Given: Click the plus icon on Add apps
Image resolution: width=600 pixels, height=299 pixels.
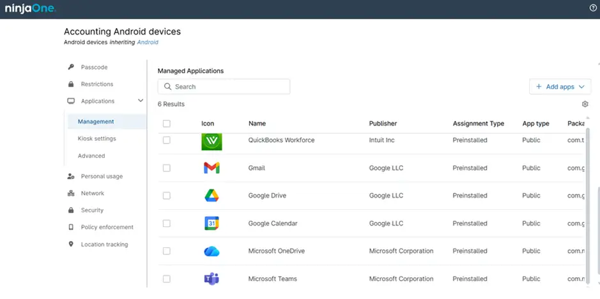Looking at the screenshot, I should 539,87.
